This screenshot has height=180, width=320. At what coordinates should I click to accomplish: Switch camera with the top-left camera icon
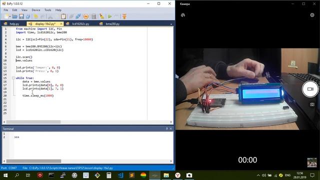point(183,15)
